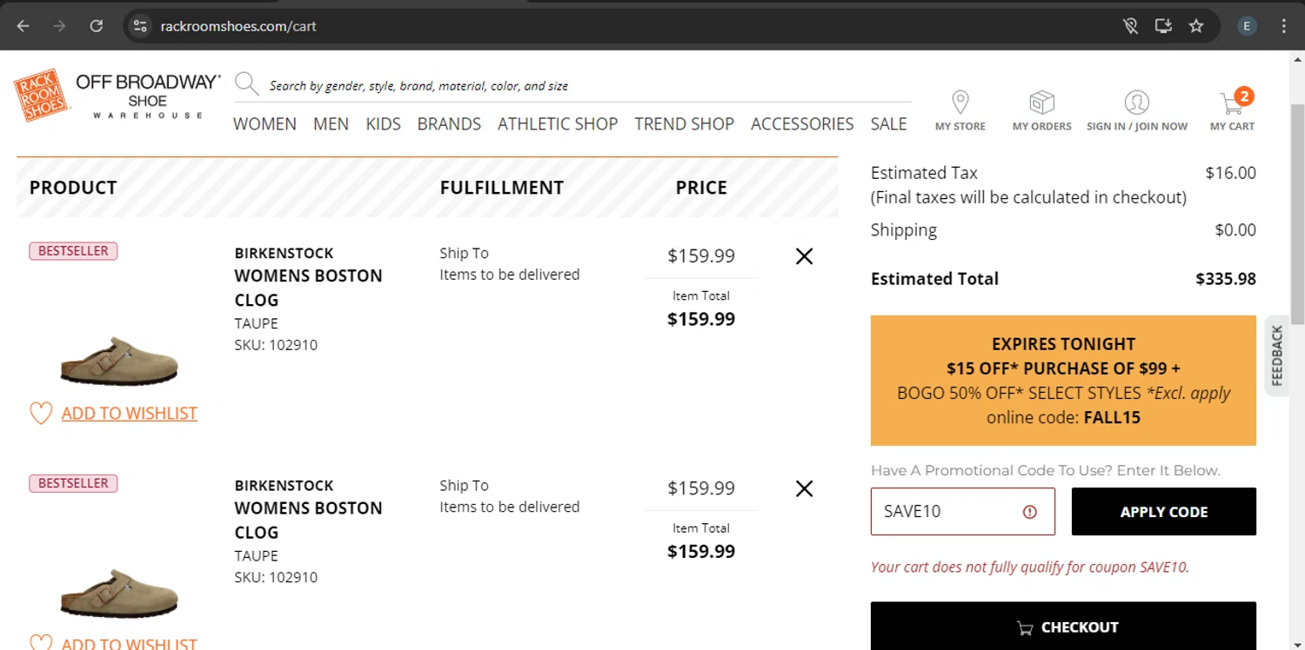The width and height of the screenshot is (1305, 650).
Task: Open the Trend Shop menu
Action: coord(684,124)
